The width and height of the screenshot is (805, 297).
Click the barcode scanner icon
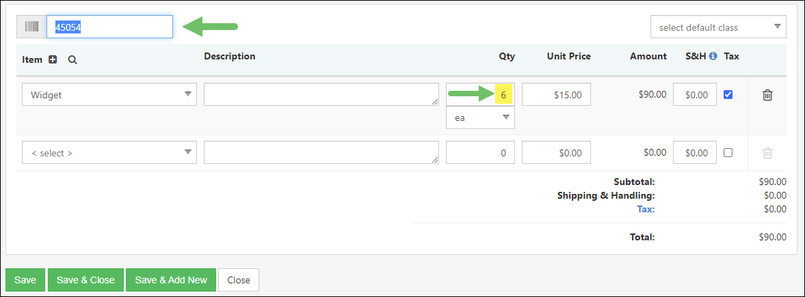(x=31, y=27)
